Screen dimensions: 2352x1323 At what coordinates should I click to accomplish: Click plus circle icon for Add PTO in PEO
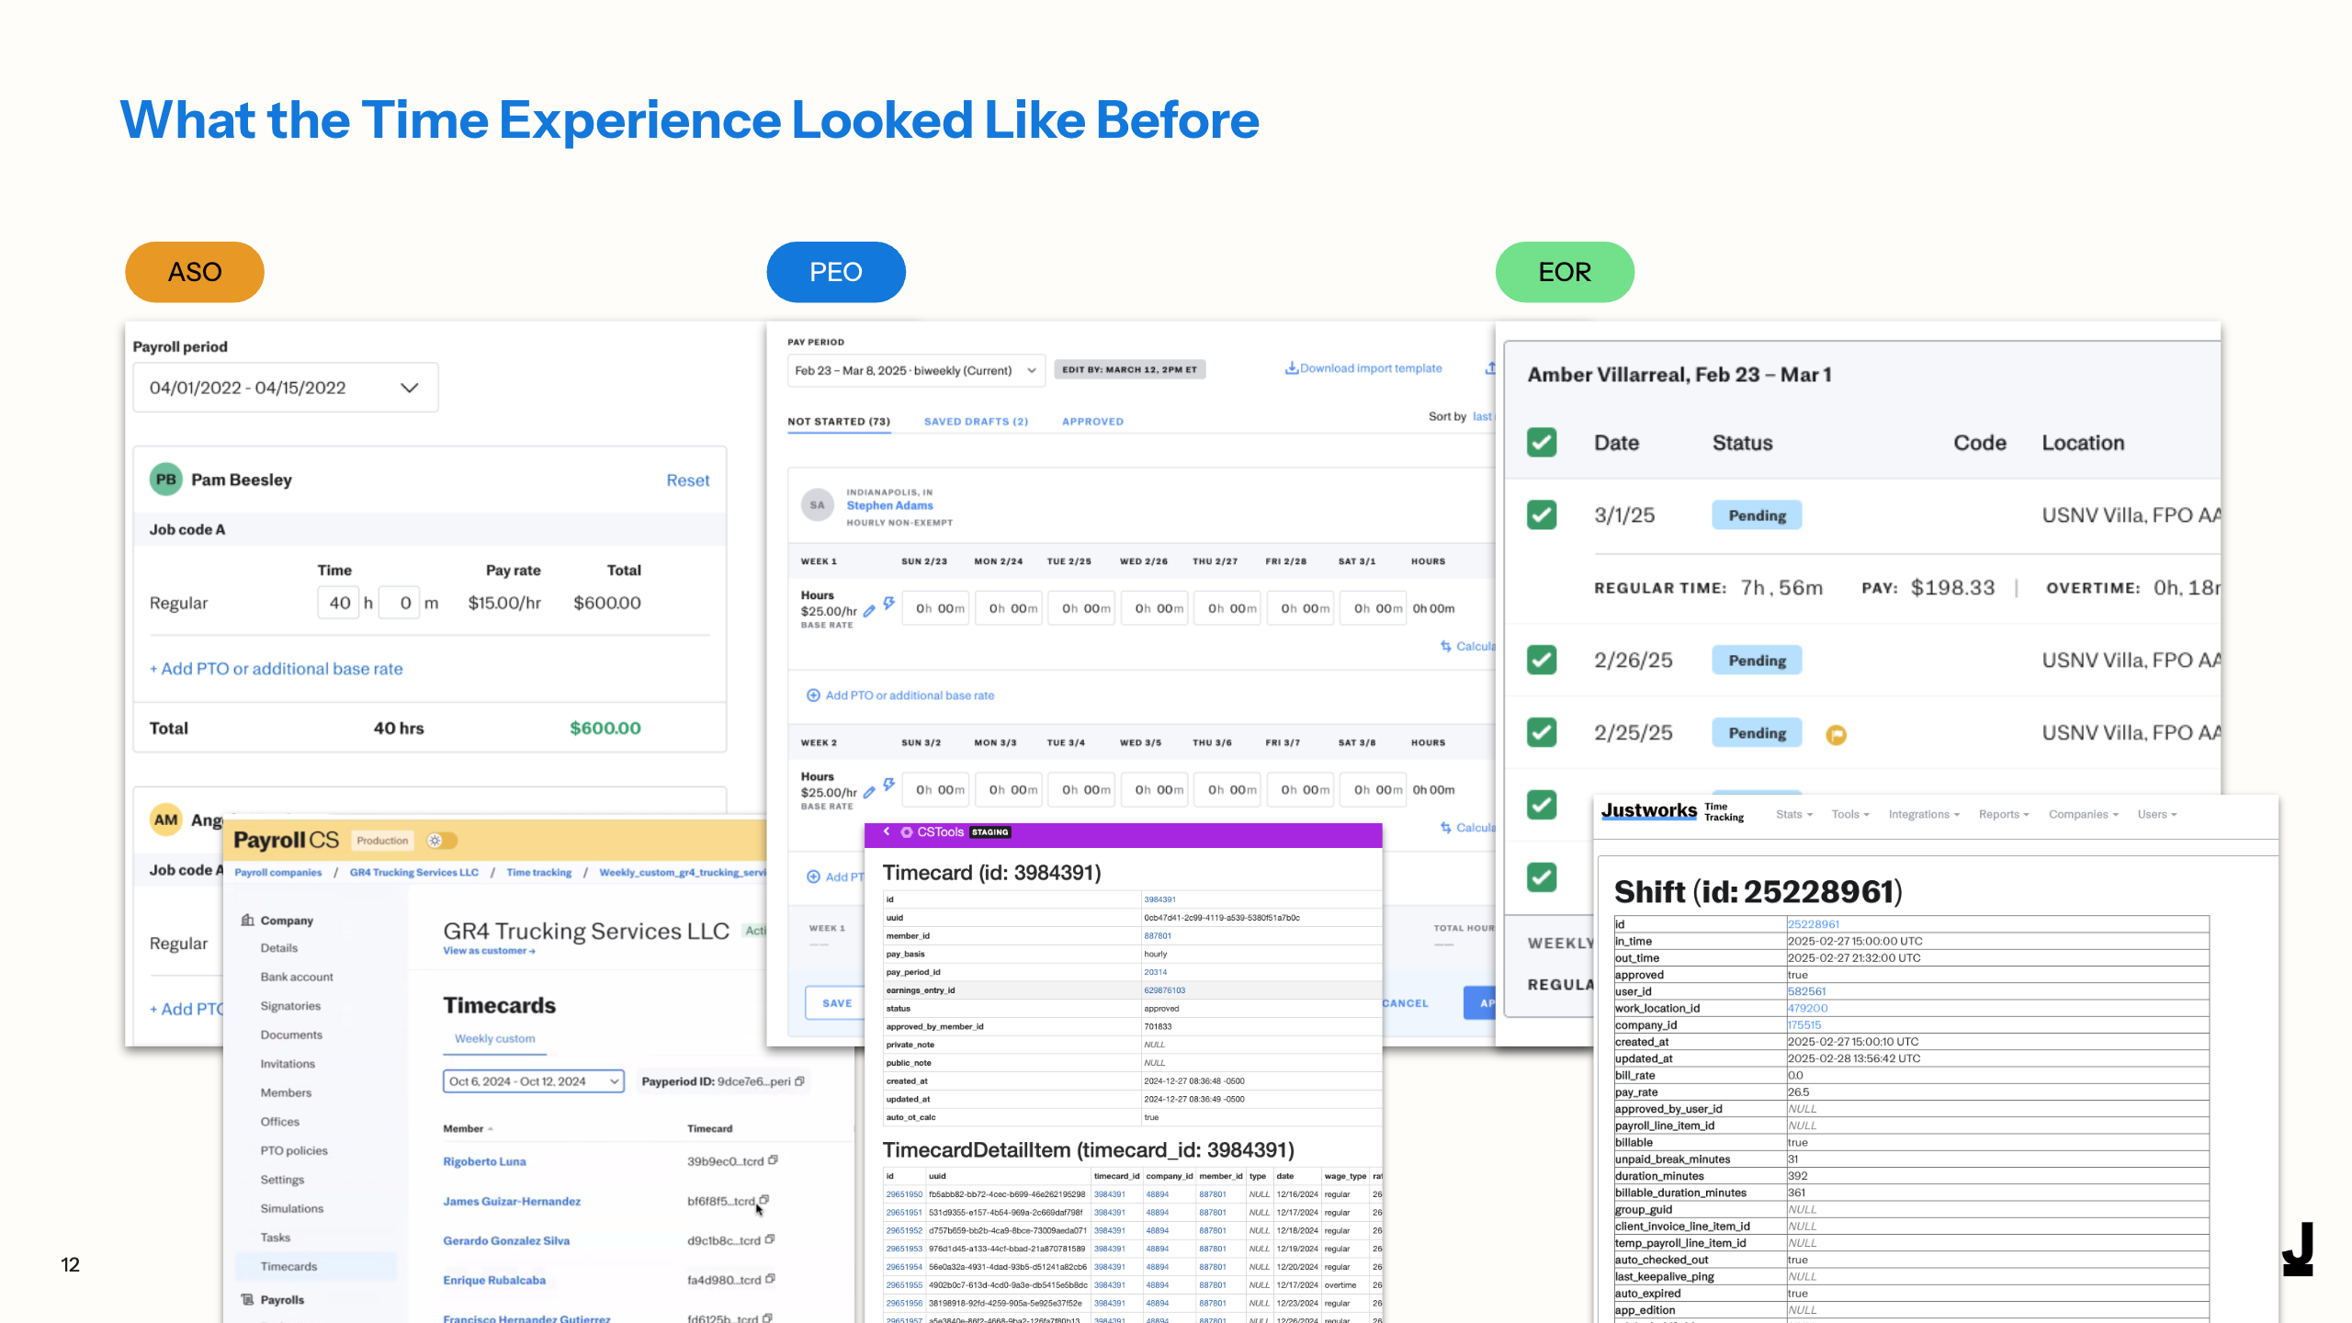pos(813,695)
